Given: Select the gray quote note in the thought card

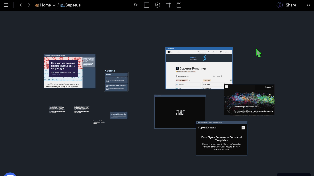Looking at the screenshot, I should tap(89, 62).
